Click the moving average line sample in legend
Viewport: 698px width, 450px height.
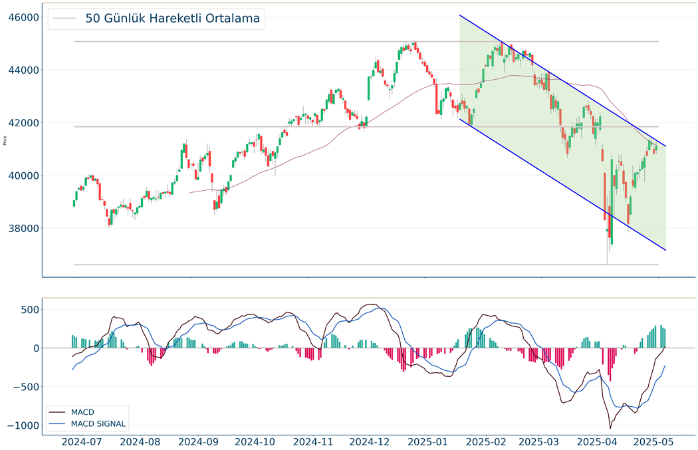64,19
